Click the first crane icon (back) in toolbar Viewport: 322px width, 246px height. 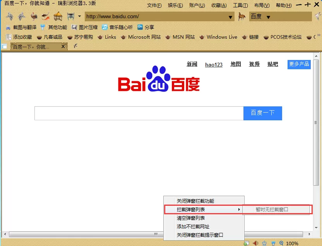point(10,16)
